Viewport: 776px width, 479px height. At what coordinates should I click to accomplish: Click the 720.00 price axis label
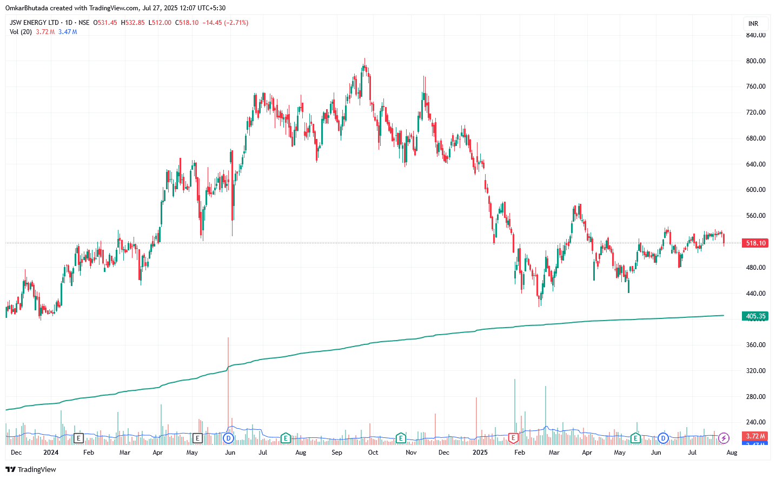755,112
